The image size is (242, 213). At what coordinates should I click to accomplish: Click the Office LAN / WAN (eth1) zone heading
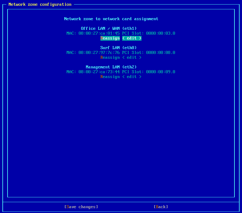click(109, 29)
